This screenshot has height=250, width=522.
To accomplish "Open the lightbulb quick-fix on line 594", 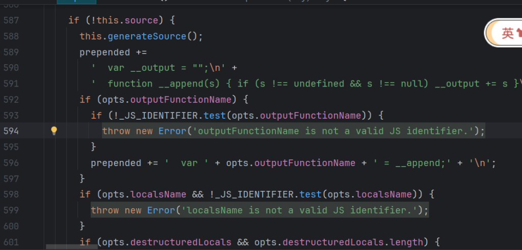I will click(54, 131).
